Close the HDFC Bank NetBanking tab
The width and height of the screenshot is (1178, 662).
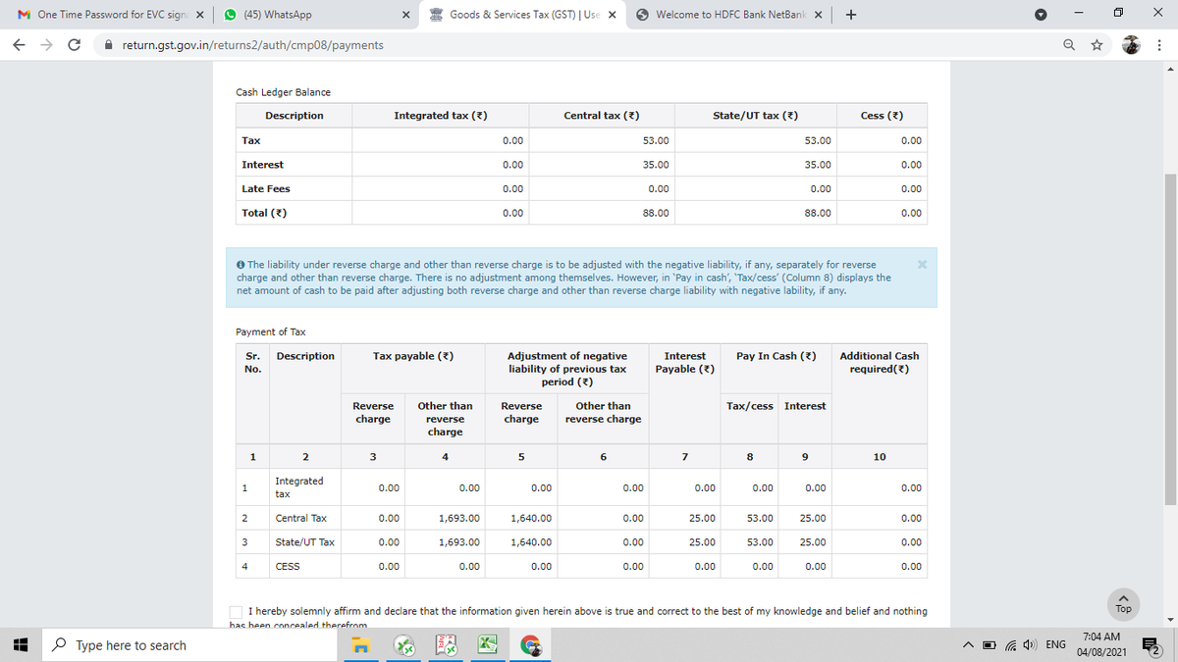point(819,15)
